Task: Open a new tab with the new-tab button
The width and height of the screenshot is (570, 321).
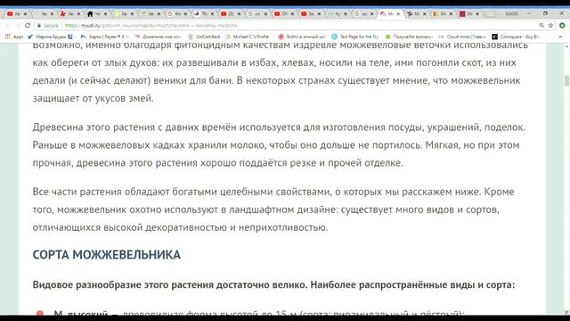Action: (491, 14)
